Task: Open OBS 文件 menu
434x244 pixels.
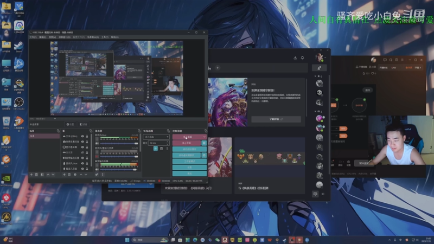Action: [x=33, y=37]
